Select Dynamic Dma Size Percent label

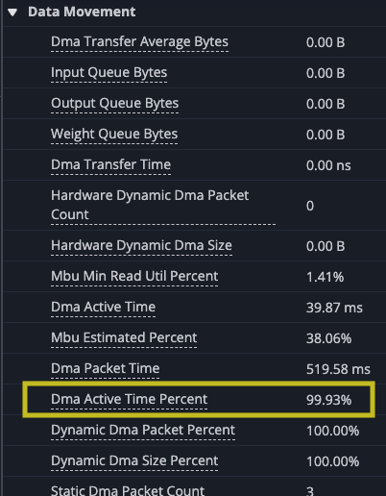[x=134, y=460]
